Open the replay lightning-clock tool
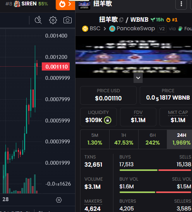The height and width of the screenshot is (212, 192). 38,20
